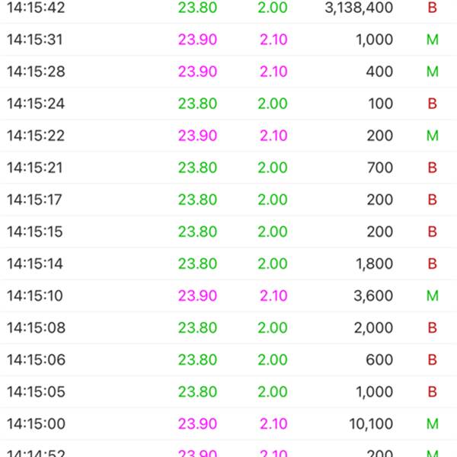Screen dimensions: 457x457
Task: Click the 14:15:05 trade timestamp
Action: pos(36,391)
